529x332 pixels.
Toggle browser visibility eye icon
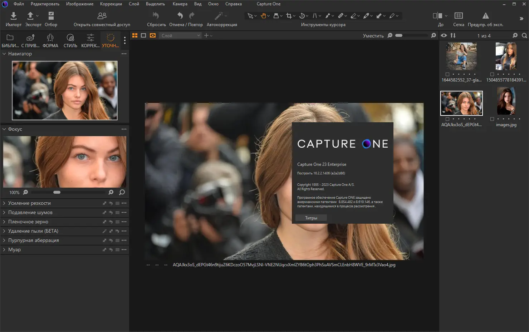(444, 35)
